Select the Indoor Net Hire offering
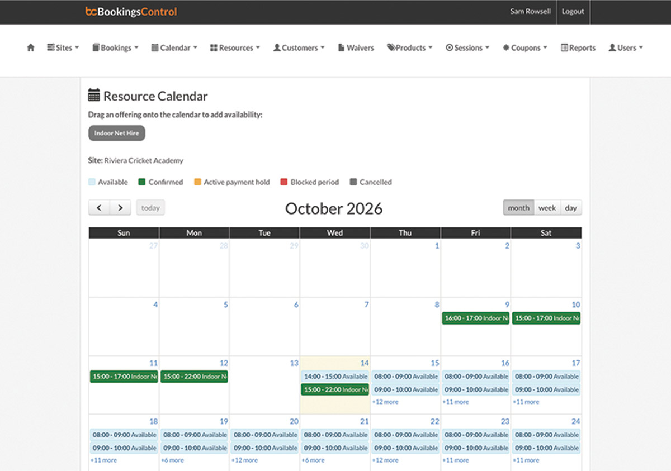 pos(117,133)
